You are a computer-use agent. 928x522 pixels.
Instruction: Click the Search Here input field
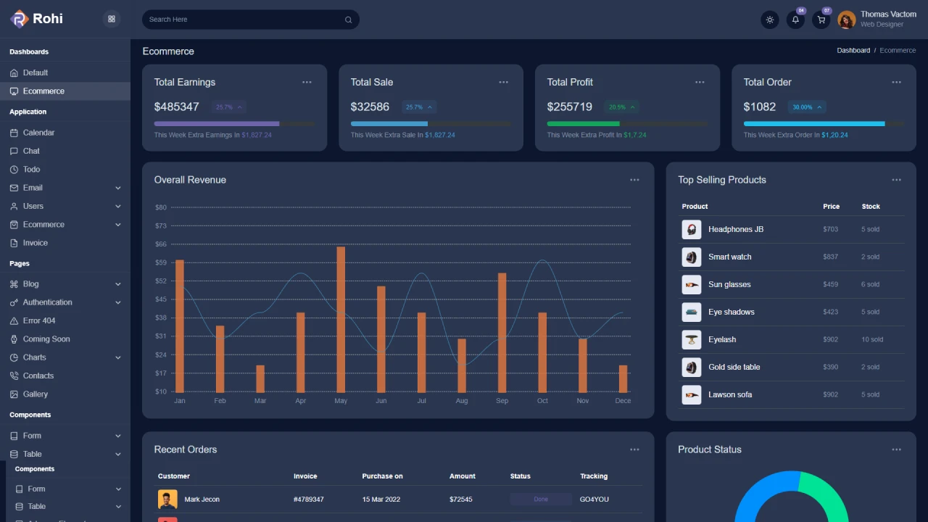[251, 20]
